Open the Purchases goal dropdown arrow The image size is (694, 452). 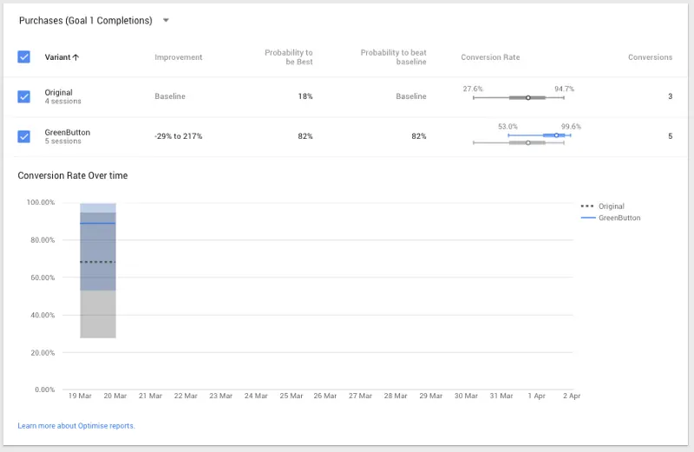pyautogui.click(x=167, y=20)
